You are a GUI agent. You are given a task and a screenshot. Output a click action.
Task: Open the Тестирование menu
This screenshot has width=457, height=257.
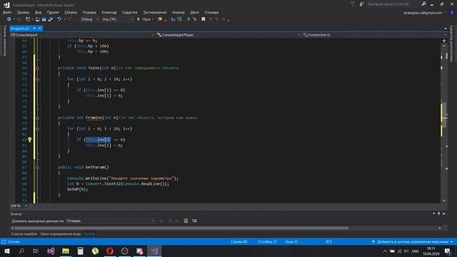click(155, 12)
